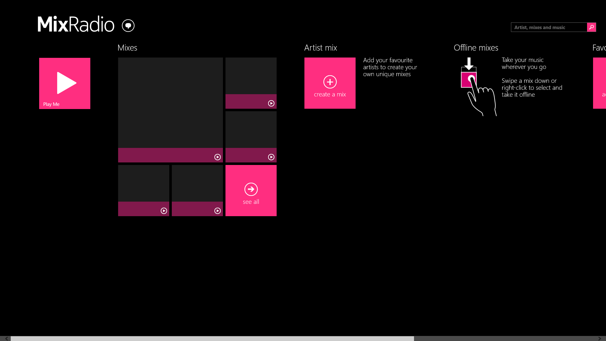Open the Offline mixes section heading
Viewport: 606px width, 341px height.
[x=476, y=48]
